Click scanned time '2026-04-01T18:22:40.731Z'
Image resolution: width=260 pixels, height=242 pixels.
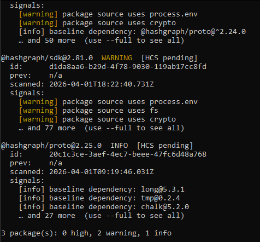point(102,84)
